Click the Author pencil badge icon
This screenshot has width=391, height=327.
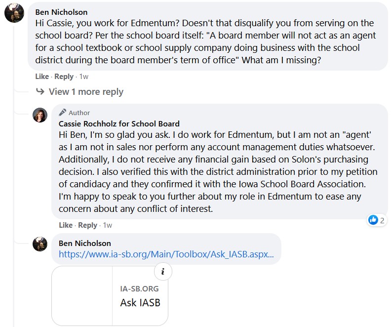[63, 113]
